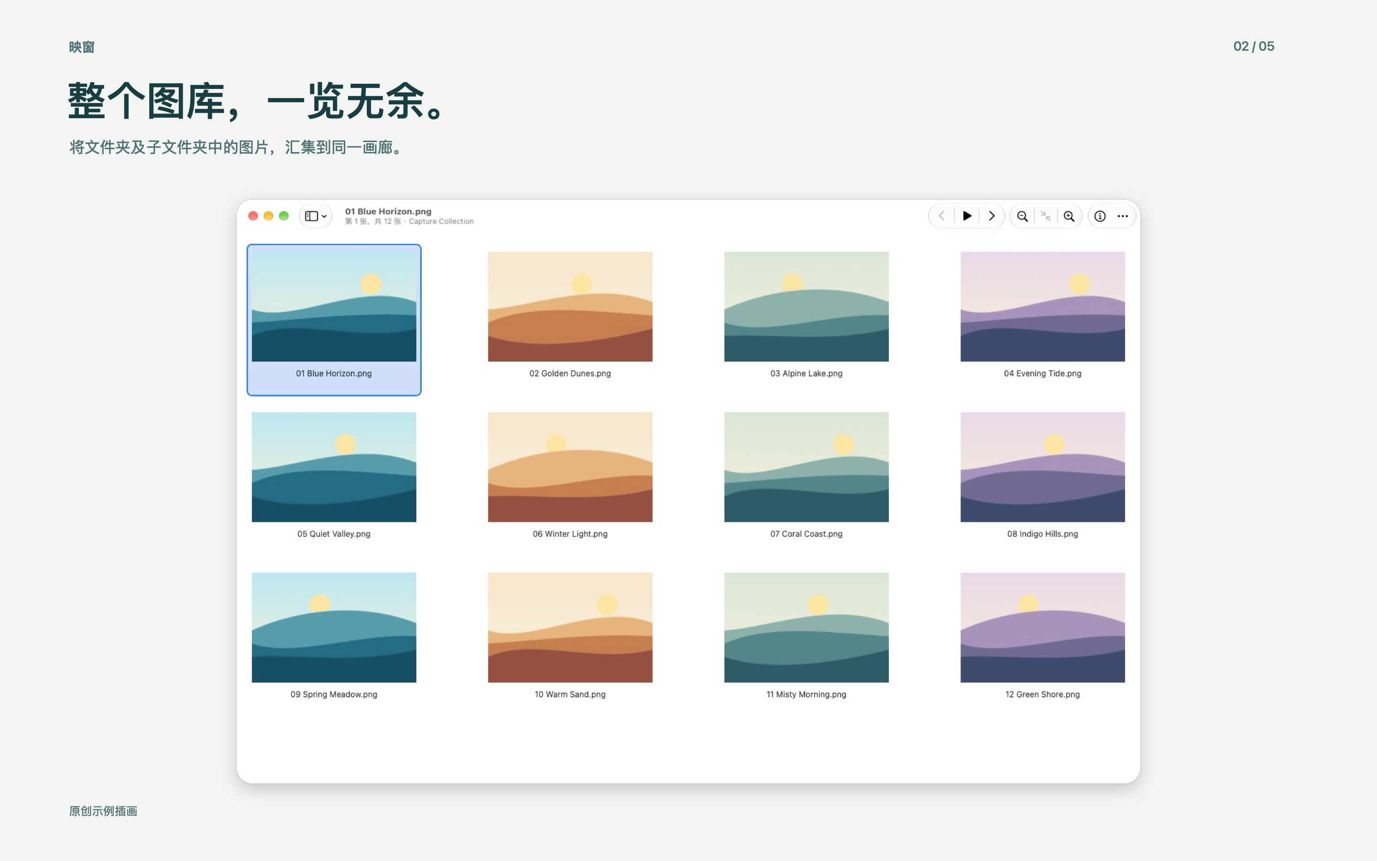Image resolution: width=1377 pixels, height=861 pixels.
Task: Click the '10 Warm Sand.png' file name
Action: pos(570,695)
